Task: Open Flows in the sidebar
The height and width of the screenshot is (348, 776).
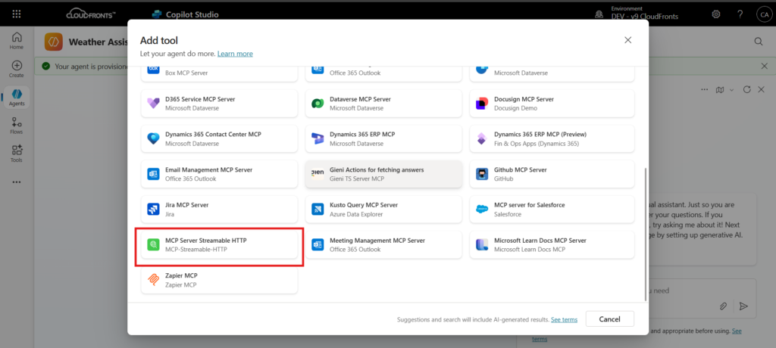Action: (x=17, y=126)
